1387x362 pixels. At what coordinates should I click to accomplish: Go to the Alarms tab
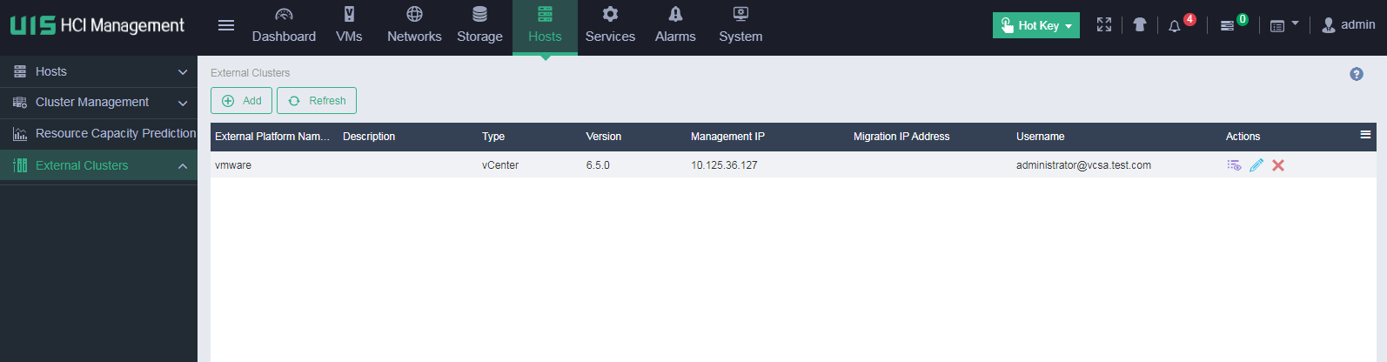click(675, 26)
